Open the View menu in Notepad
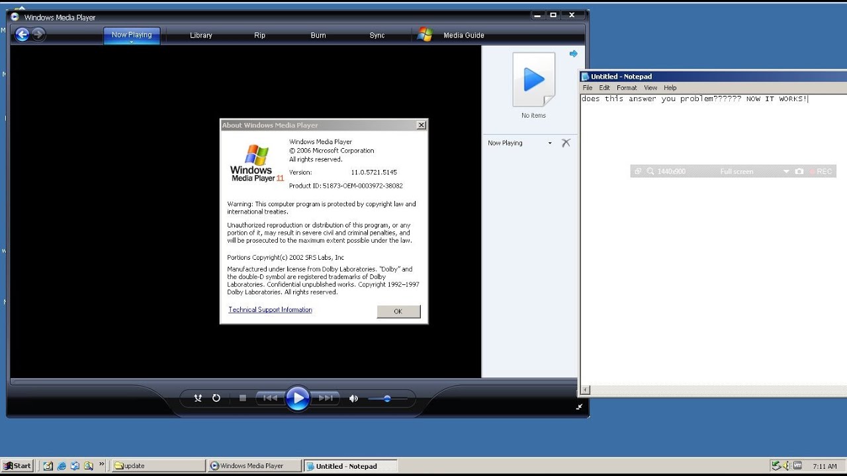Image resolution: width=847 pixels, height=476 pixels. [650, 88]
